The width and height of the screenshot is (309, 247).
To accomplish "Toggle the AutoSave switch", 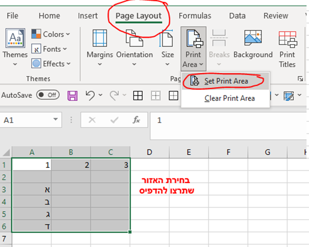I will [48, 95].
